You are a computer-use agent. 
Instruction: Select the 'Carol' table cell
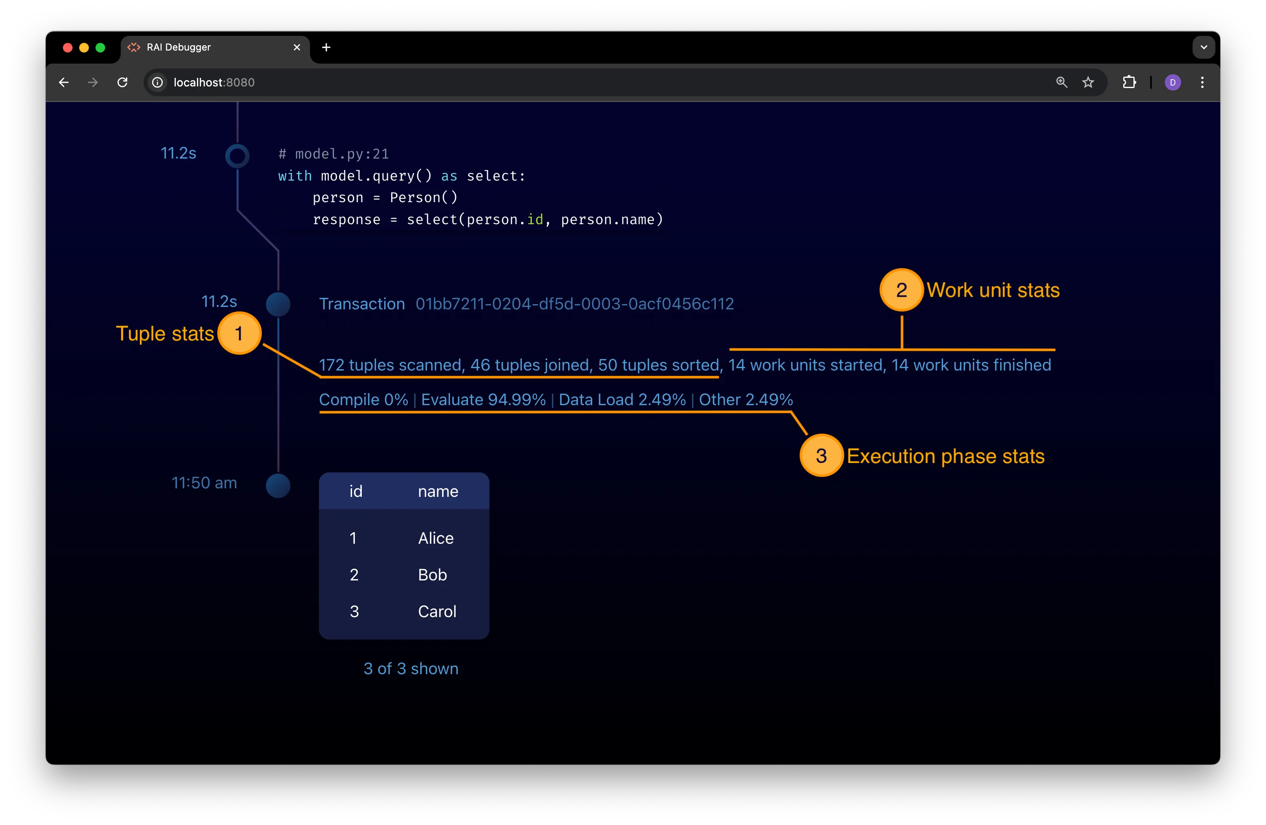click(x=437, y=611)
